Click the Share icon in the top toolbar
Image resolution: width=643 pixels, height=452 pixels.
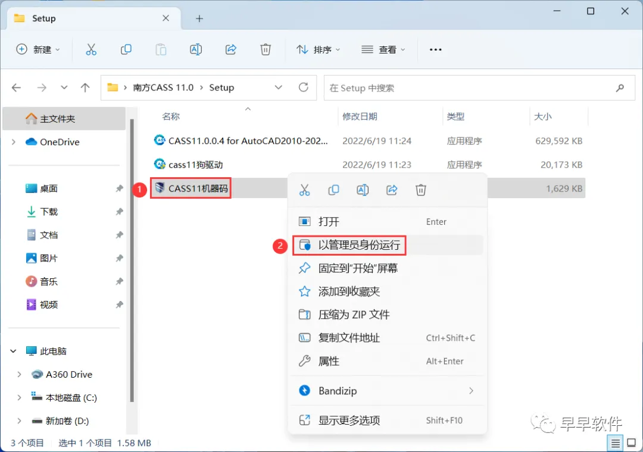pos(231,49)
